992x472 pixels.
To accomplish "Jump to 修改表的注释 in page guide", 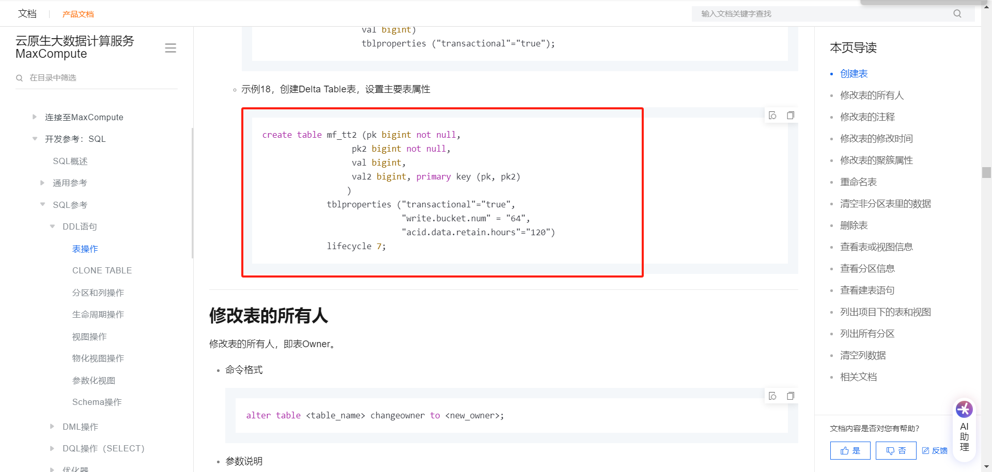I will [867, 117].
